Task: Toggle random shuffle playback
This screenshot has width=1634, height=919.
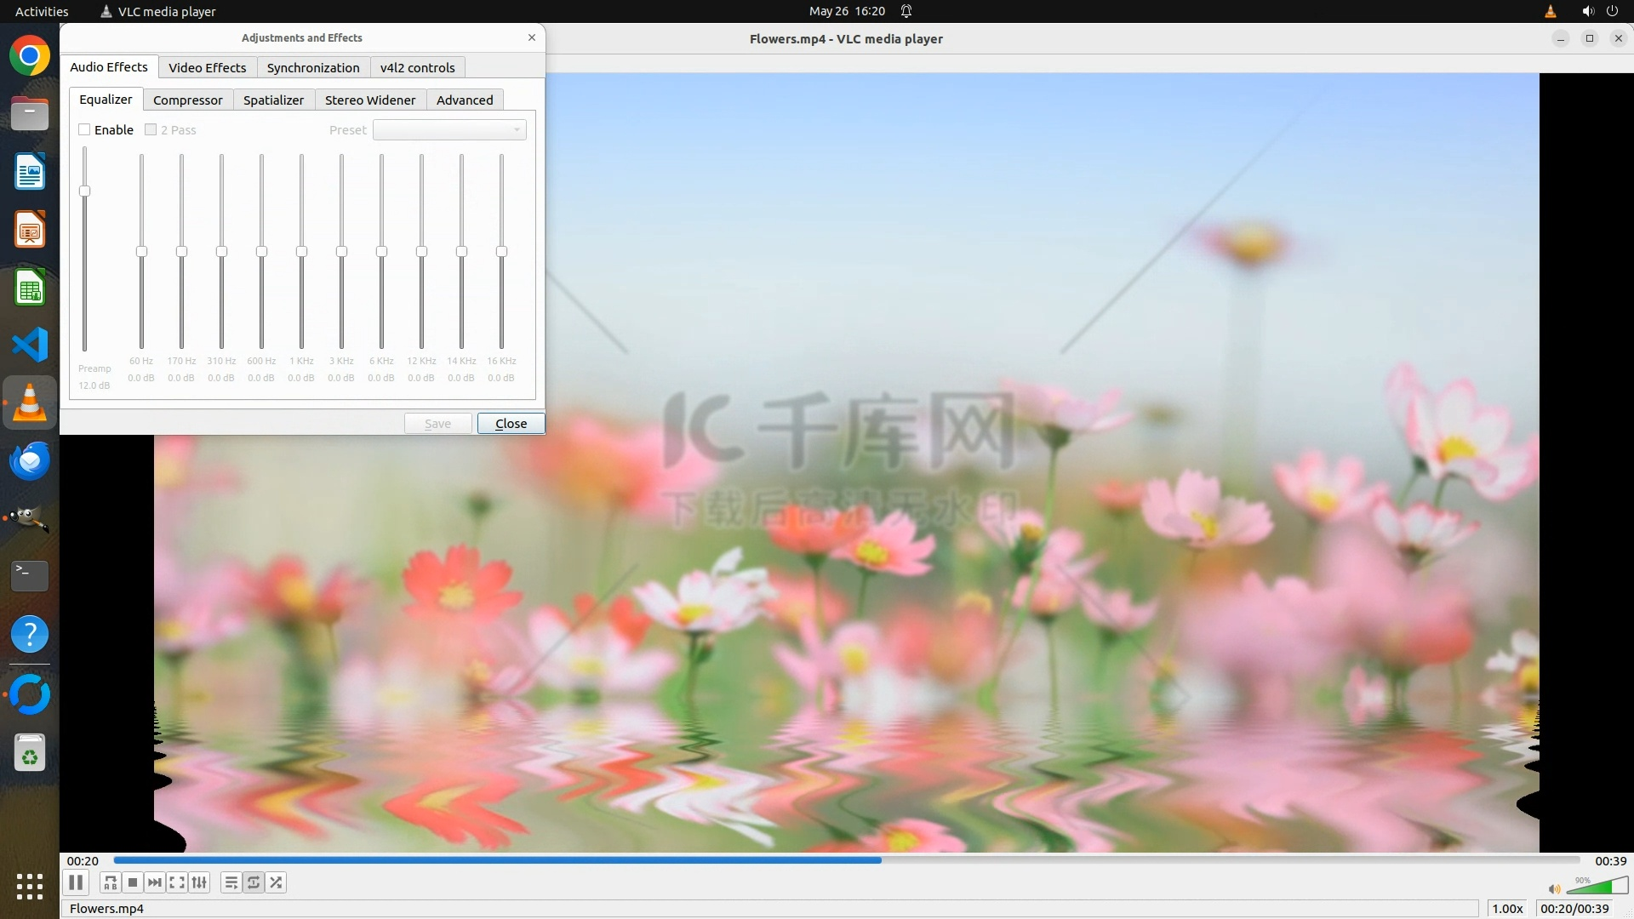Action: pos(276,882)
